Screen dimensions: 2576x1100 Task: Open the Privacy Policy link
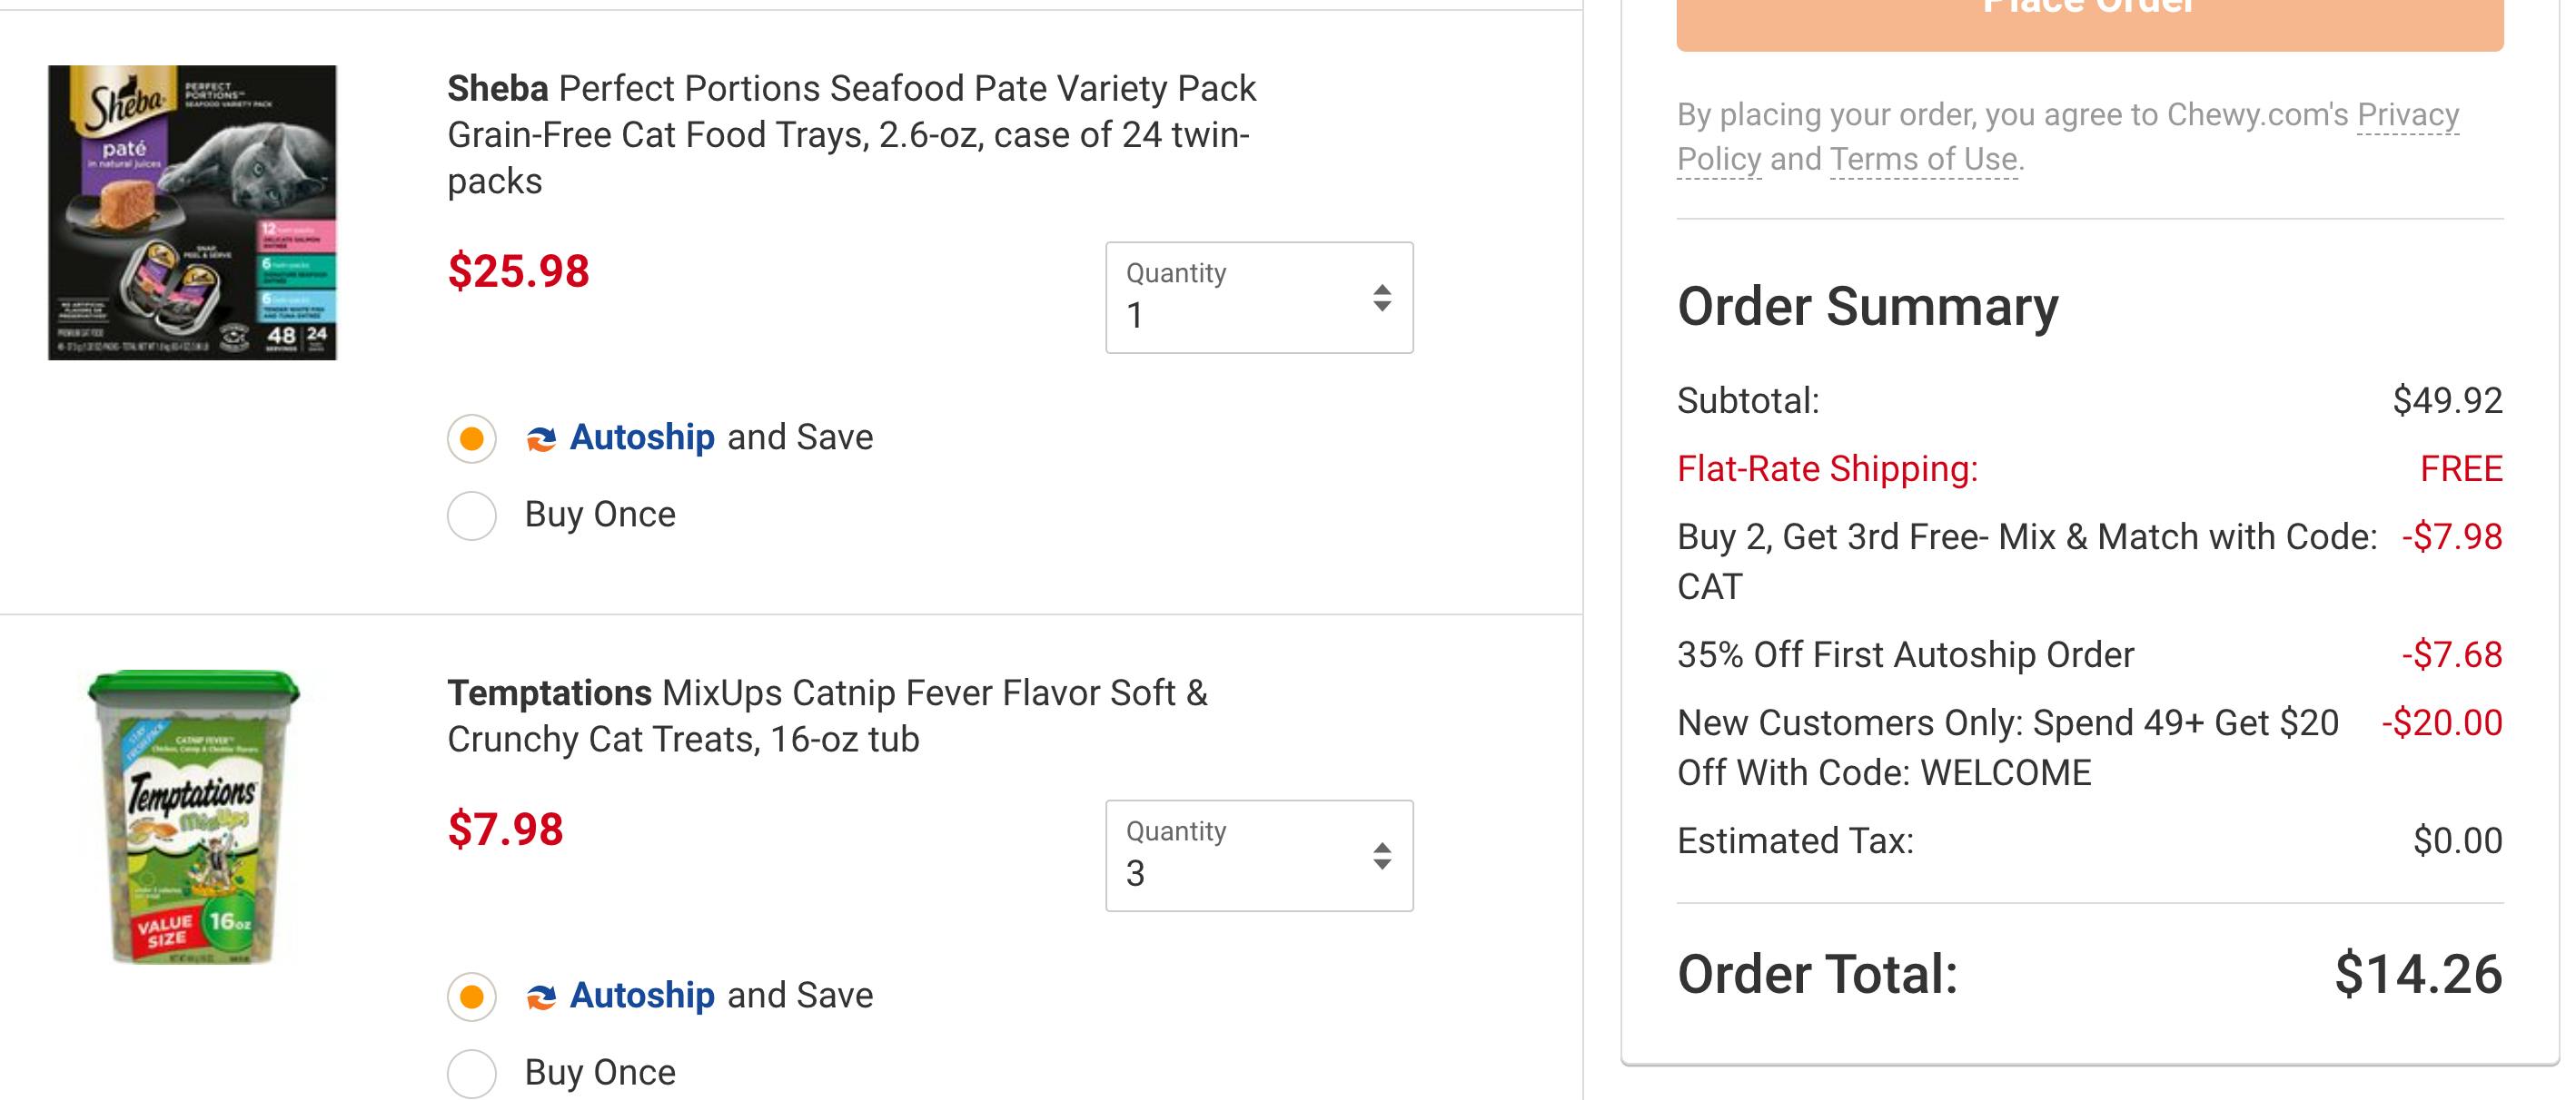coord(2407,115)
